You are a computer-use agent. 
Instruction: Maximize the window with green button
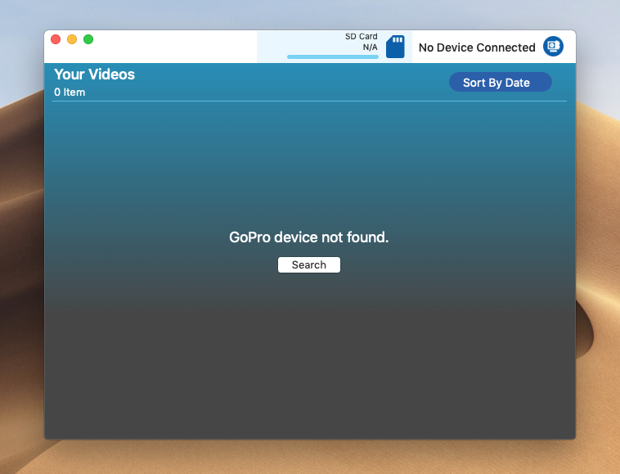(x=88, y=39)
